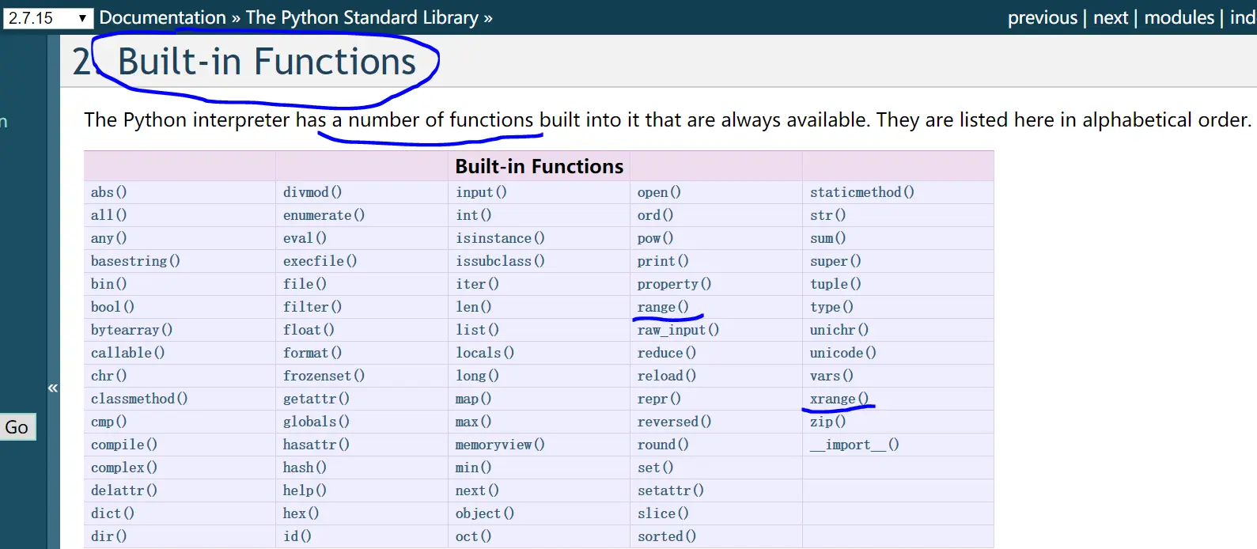Open the memoryview() function link

pos(500,445)
